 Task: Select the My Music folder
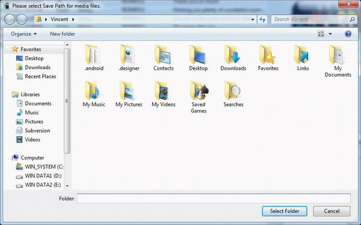(x=94, y=94)
